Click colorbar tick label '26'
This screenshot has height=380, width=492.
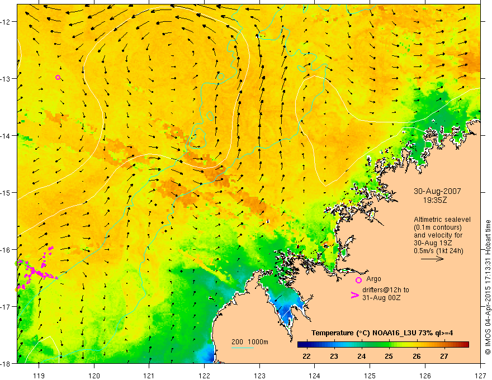tap(417, 356)
